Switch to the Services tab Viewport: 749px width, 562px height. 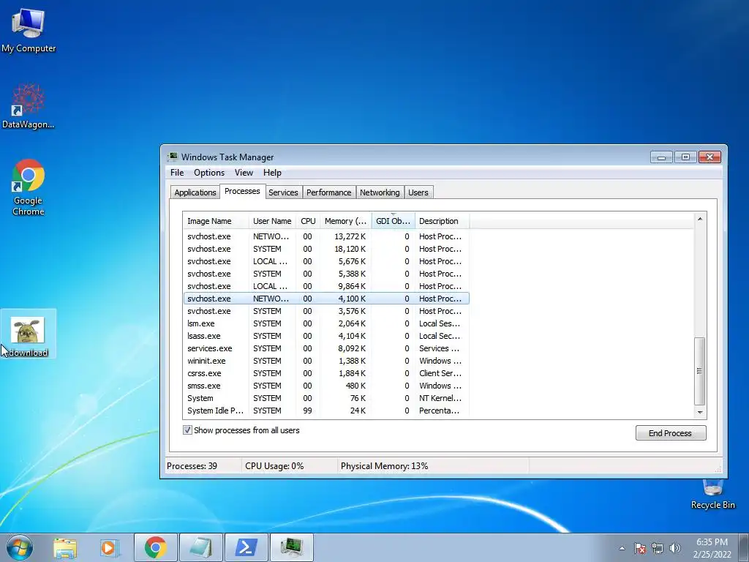point(283,192)
